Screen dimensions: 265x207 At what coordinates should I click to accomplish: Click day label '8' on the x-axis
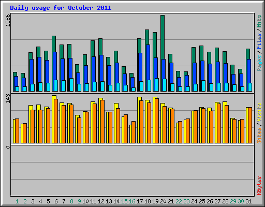coord(71,201)
